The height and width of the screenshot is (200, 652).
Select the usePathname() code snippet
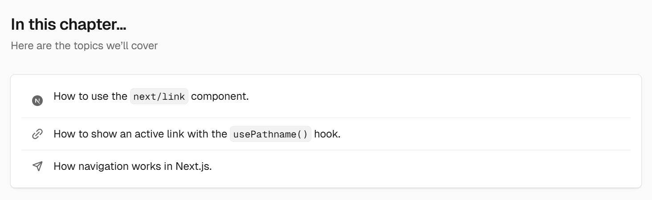click(x=270, y=134)
